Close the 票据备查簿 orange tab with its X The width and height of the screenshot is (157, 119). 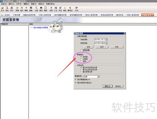coord(153,15)
